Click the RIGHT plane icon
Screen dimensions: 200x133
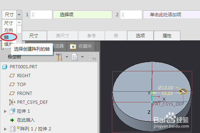tap(12, 76)
